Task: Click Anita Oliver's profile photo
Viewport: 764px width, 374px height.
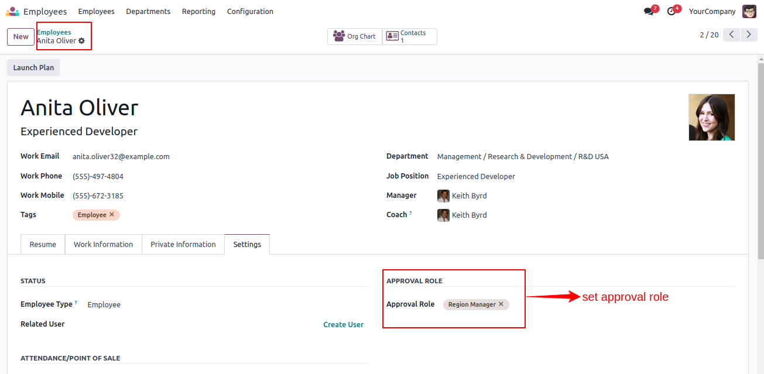Action: [x=712, y=118]
